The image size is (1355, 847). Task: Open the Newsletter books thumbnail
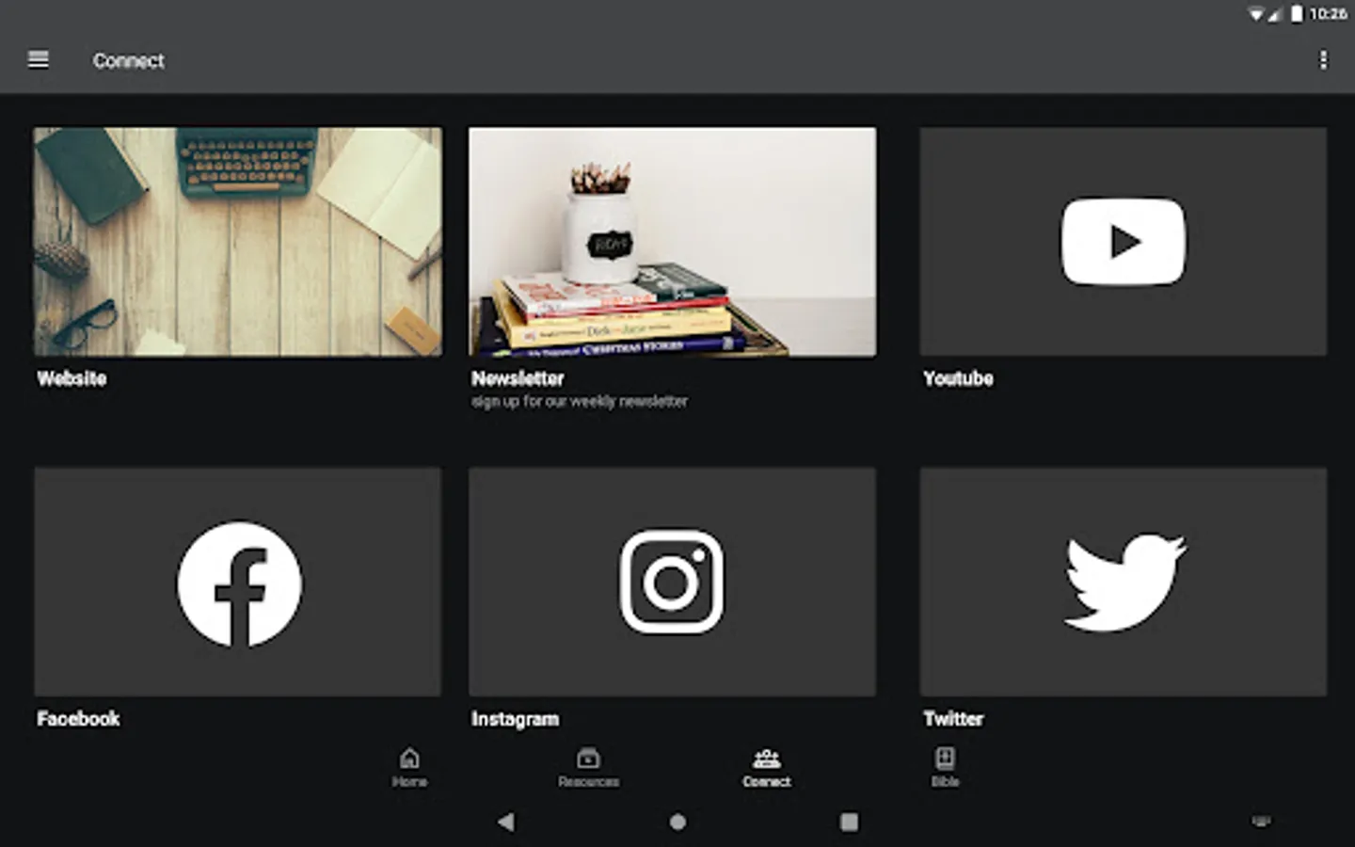(673, 242)
